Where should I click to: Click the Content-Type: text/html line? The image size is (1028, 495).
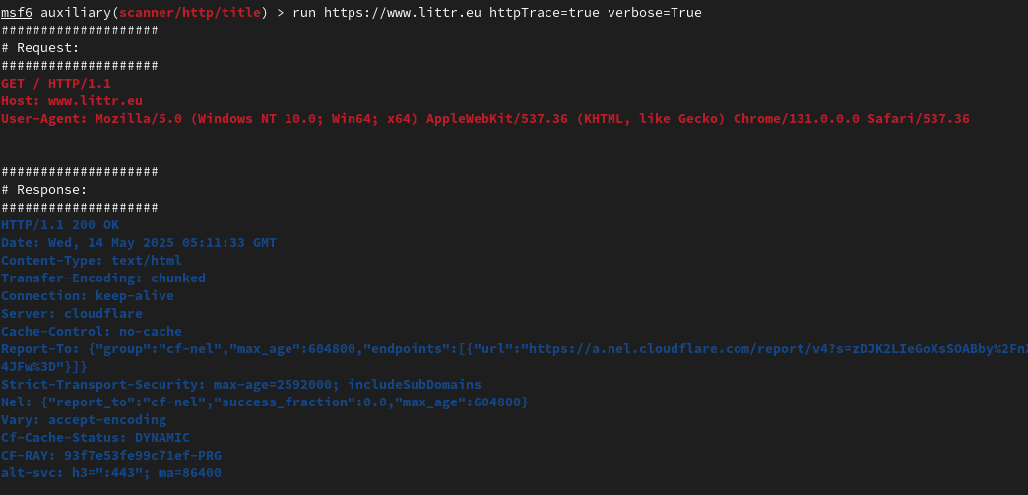[x=92, y=260]
